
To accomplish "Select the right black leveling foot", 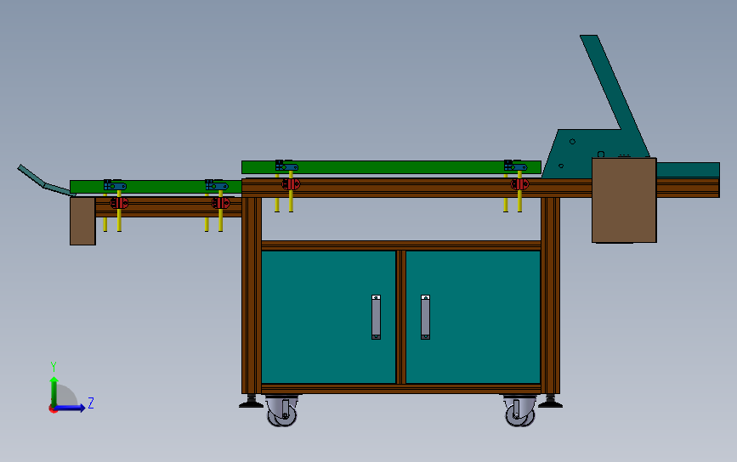I will pos(550,402).
